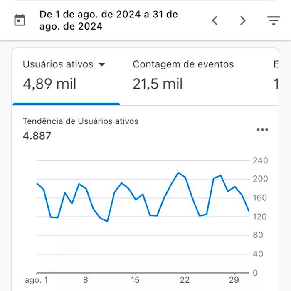Click the "ago. 1" x-axis label
This screenshot has width=291, height=291.
(36, 280)
